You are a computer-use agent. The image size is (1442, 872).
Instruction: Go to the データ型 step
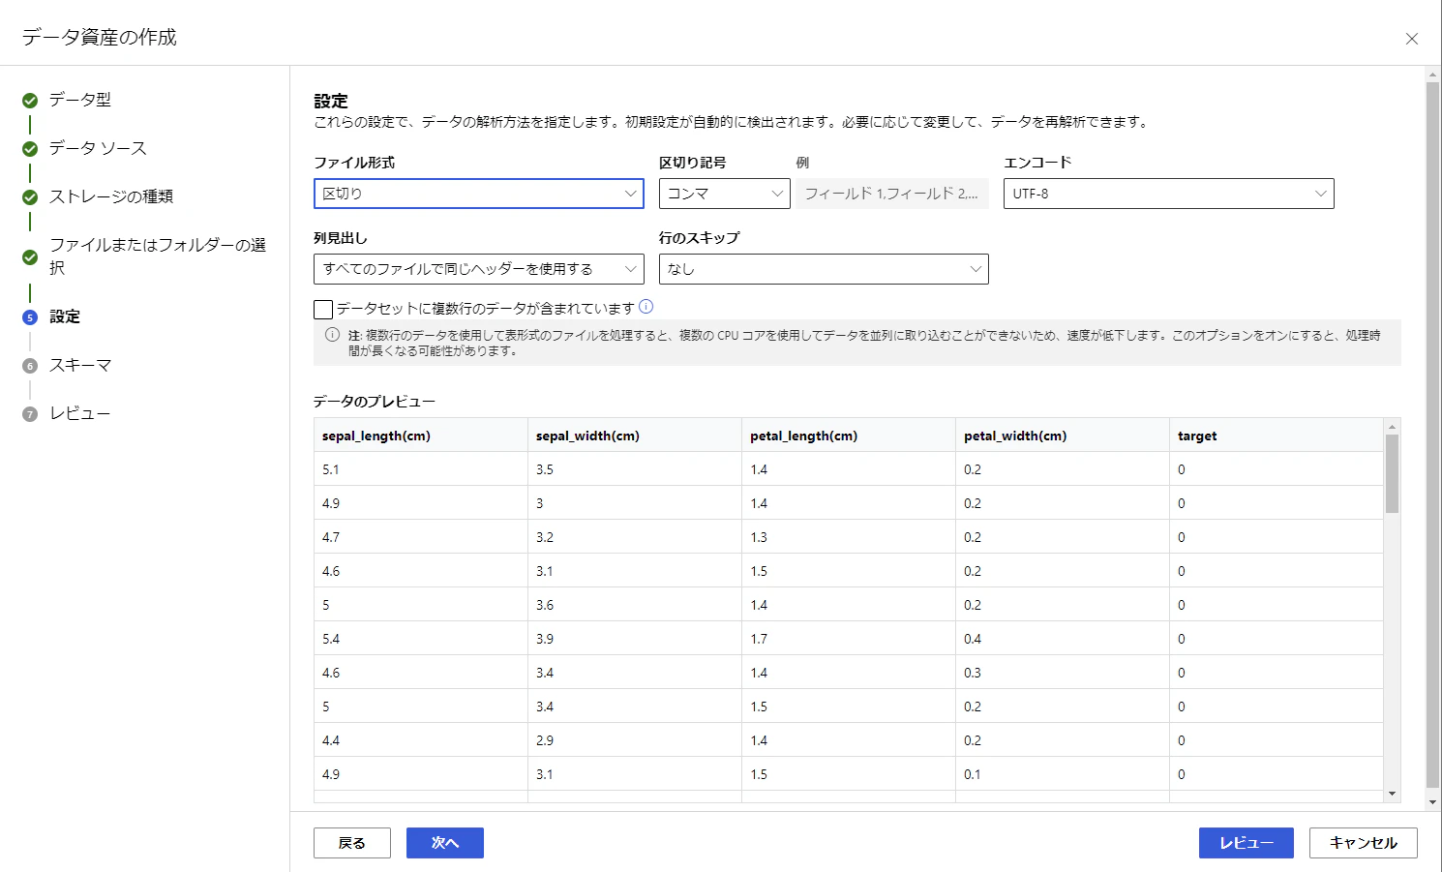click(x=80, y=100)
